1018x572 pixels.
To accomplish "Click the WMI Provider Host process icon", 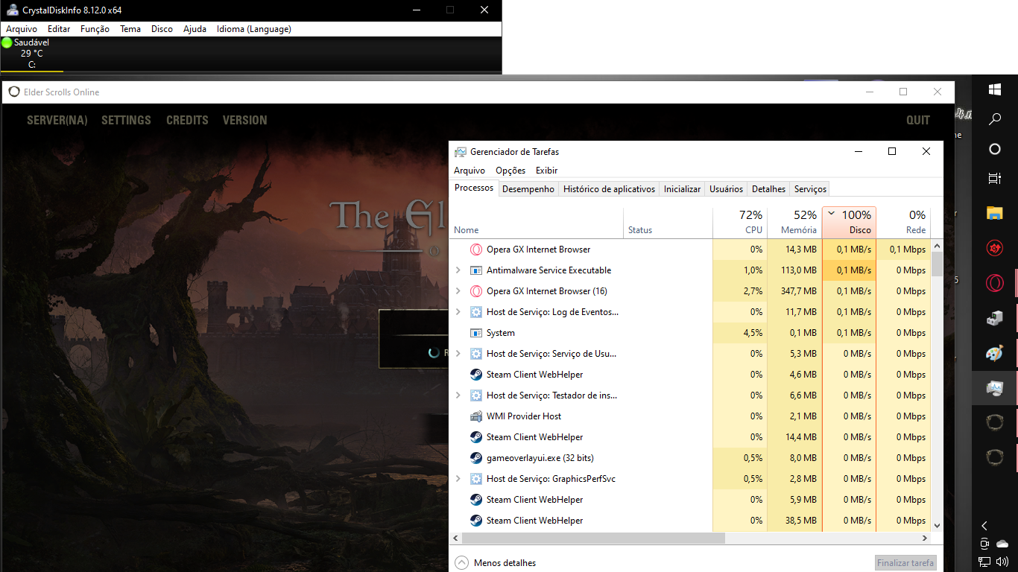I will coord(476,416).
